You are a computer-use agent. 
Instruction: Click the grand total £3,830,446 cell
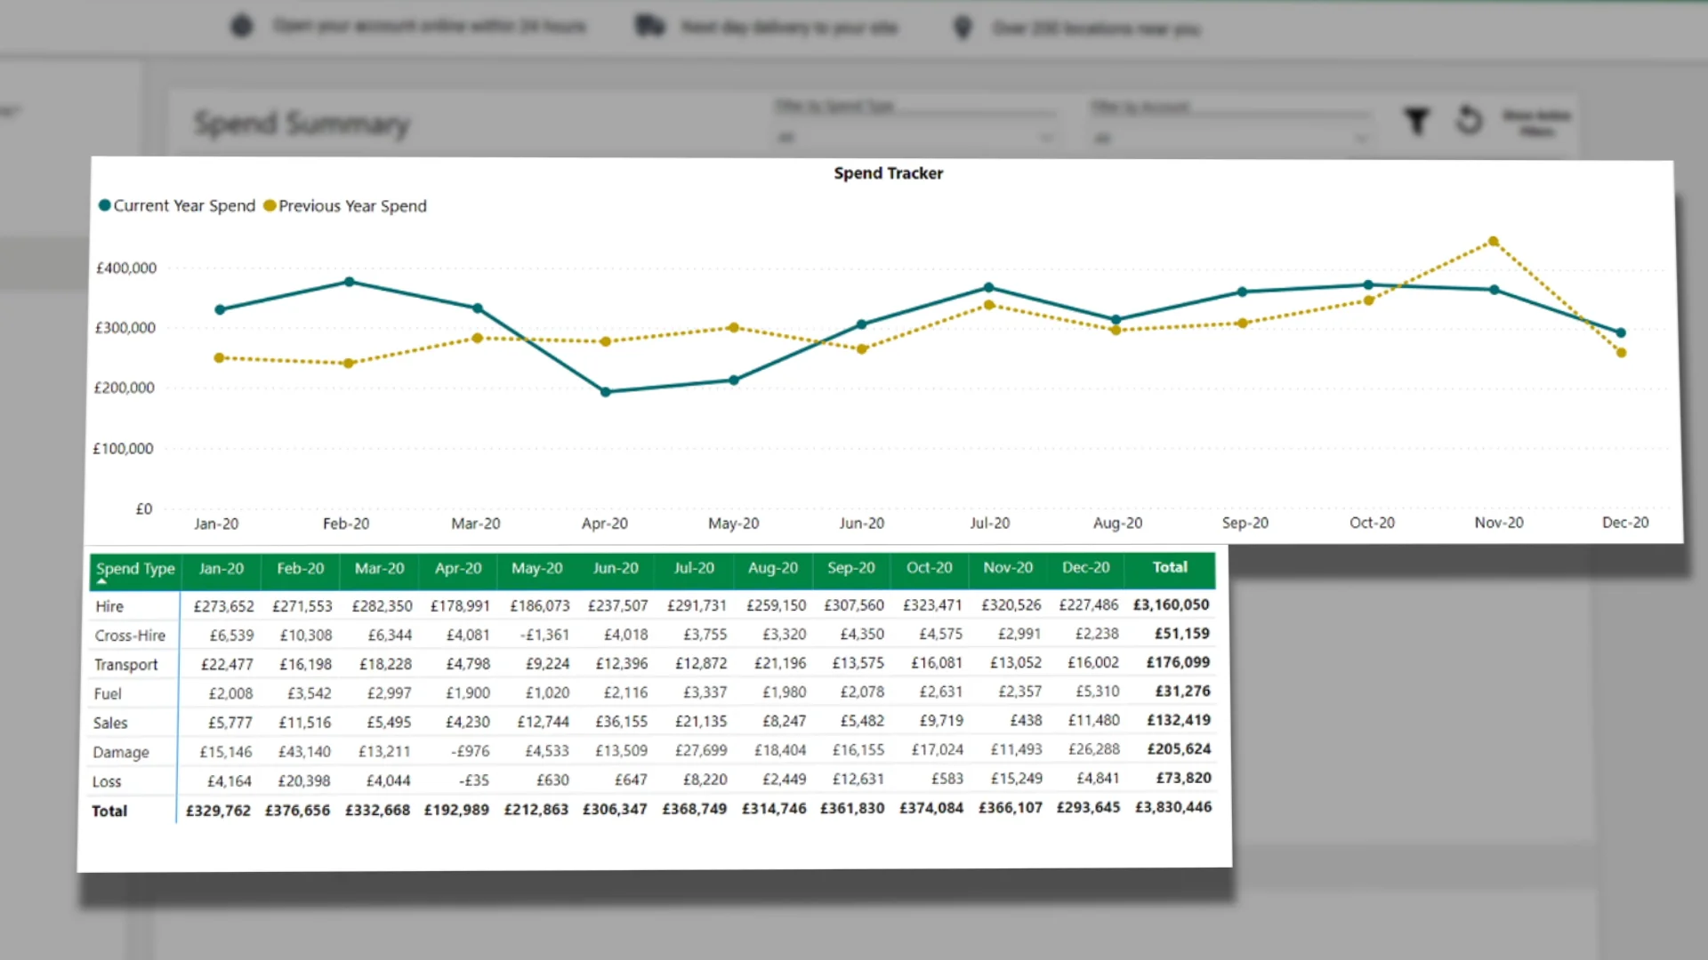point(1173,807)
